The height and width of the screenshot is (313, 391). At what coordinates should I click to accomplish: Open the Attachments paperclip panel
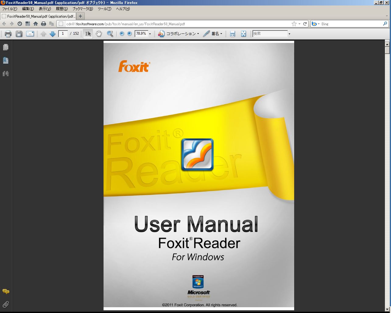(x=6, y=304)
